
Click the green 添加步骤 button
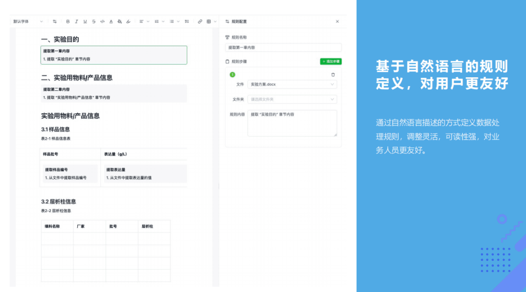(x=332, y=61)
